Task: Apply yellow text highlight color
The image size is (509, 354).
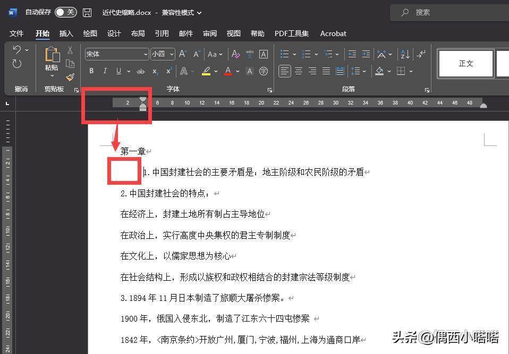Action: (207, 71)
